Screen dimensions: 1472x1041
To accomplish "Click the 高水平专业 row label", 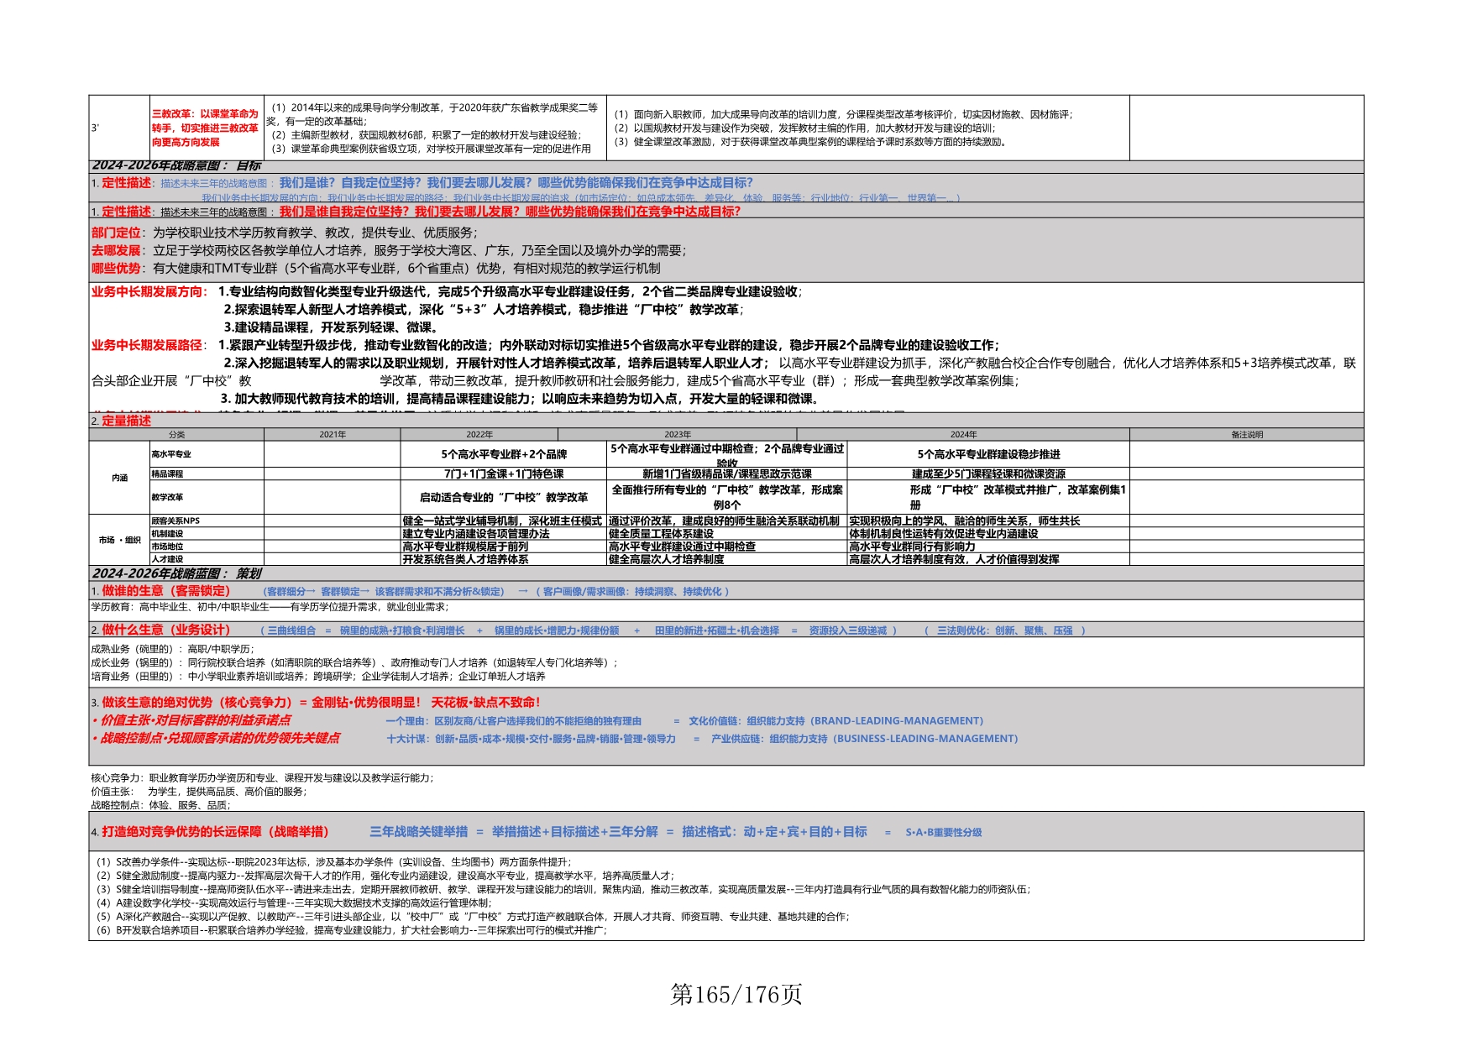I will (171, 454).
